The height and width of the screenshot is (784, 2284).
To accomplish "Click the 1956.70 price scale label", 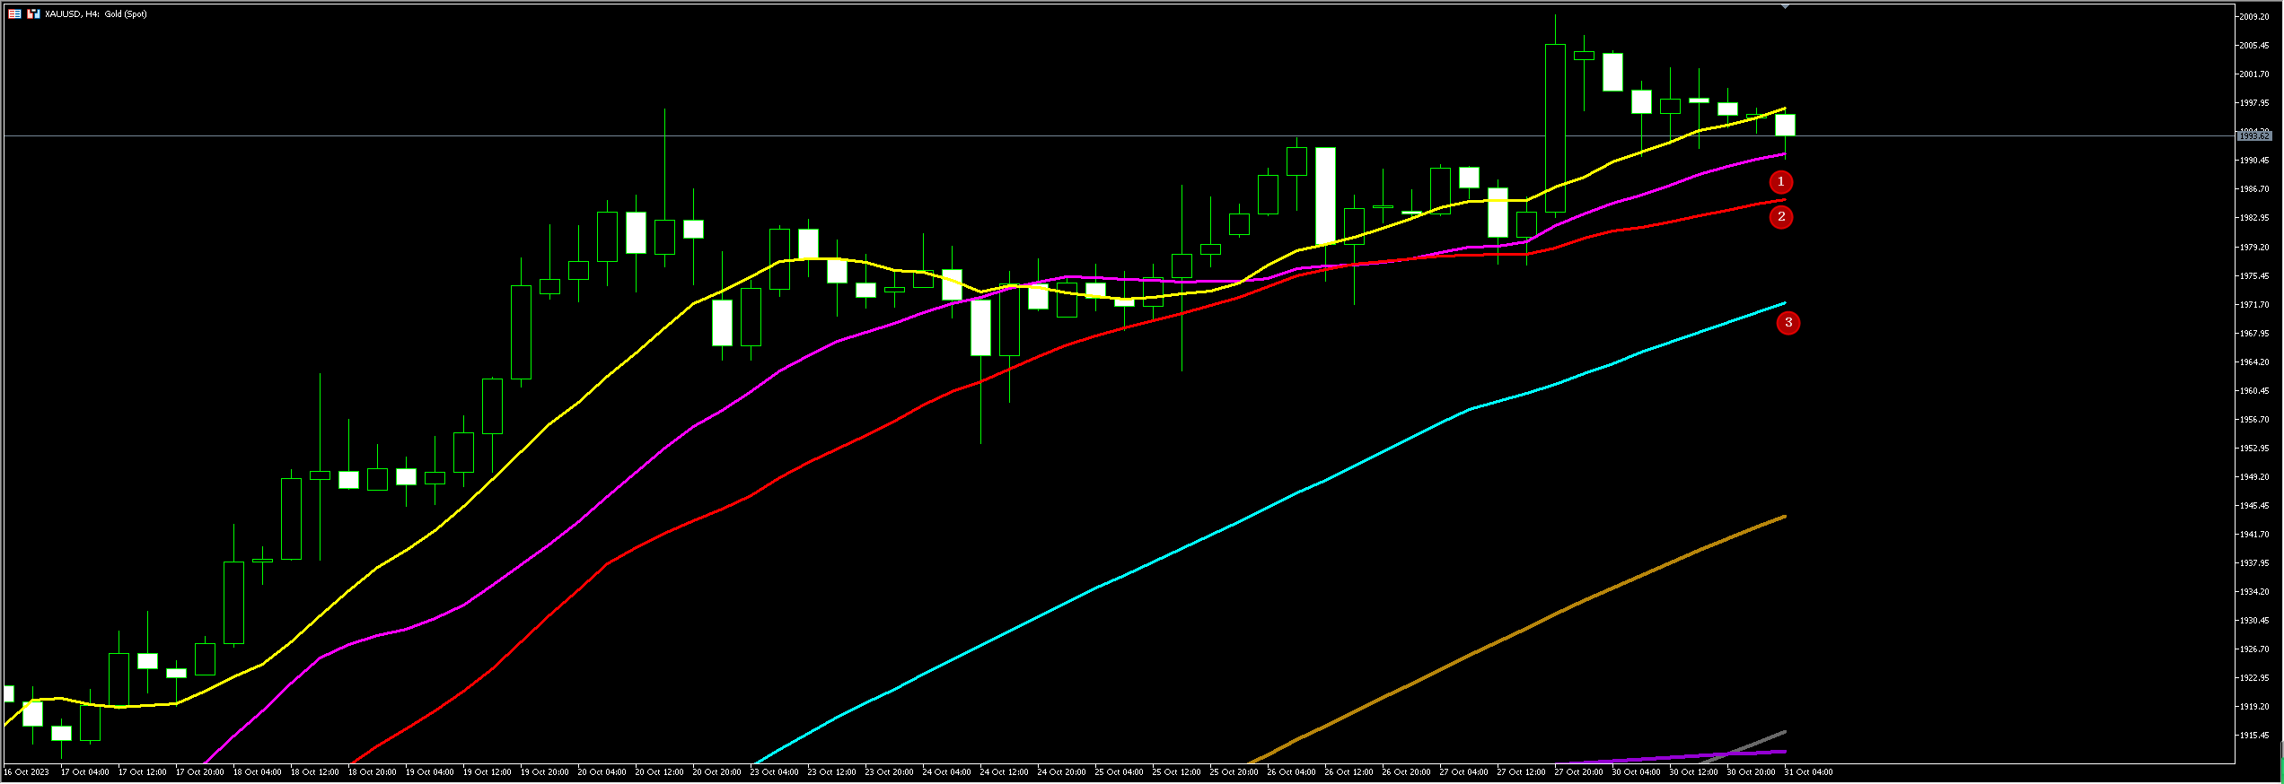I will [2254, 420].
